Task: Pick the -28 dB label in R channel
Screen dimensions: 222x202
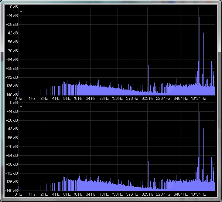Action: [12, 120]
